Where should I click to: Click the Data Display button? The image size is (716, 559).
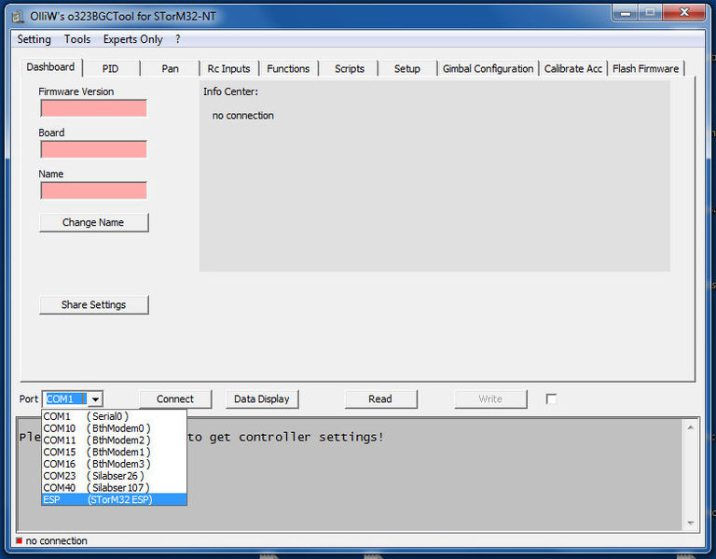tap(261, 399)
